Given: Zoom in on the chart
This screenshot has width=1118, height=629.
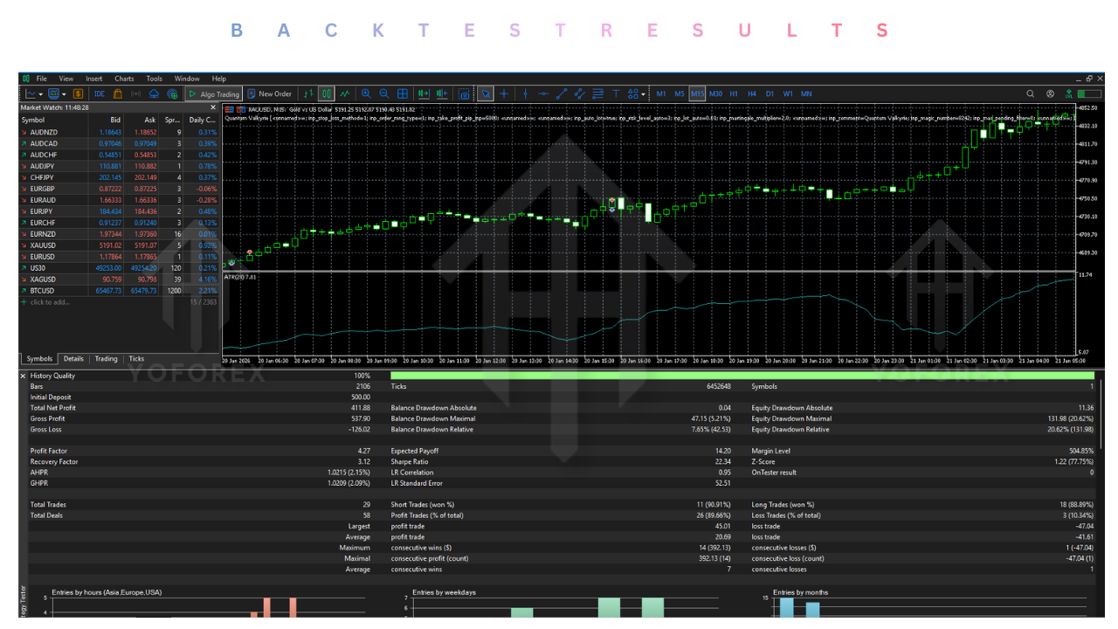Looking at the screenshot, I should click(367, 93).
